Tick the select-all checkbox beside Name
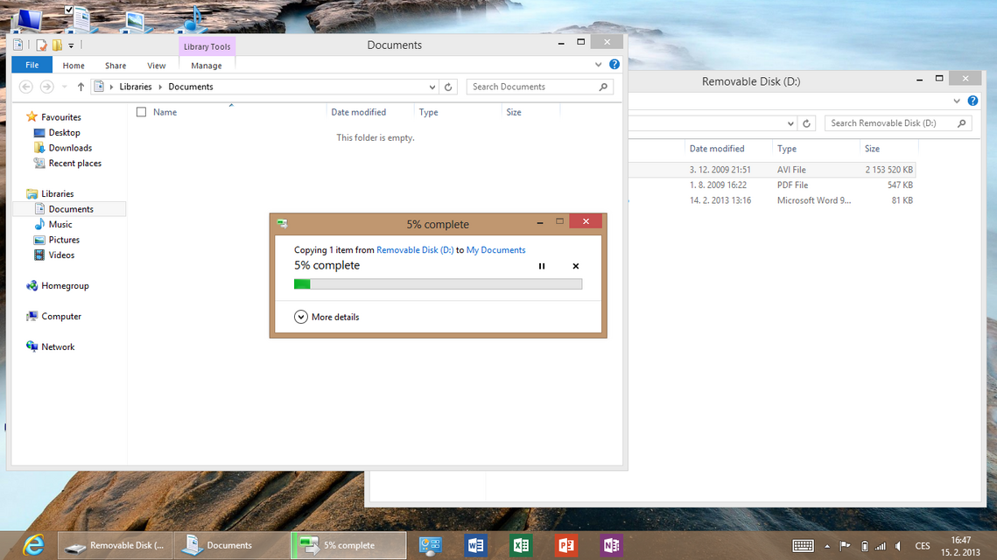This screenshot has height=560, width=997. [x=141, y=112]
